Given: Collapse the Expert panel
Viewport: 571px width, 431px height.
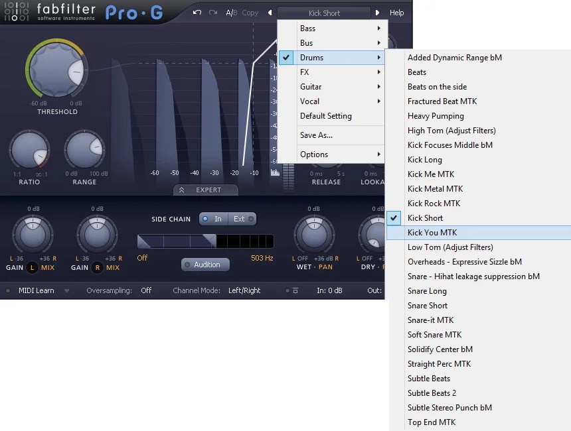Looking at the screenshot, I should 205,189.
